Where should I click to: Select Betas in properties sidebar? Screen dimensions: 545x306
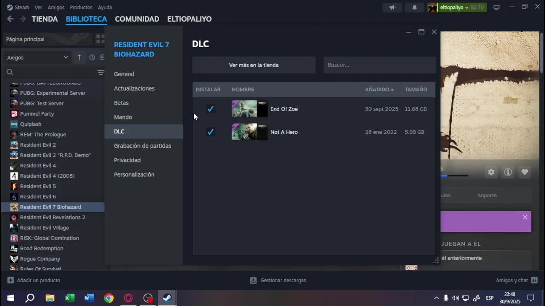(x=143, y=103)
